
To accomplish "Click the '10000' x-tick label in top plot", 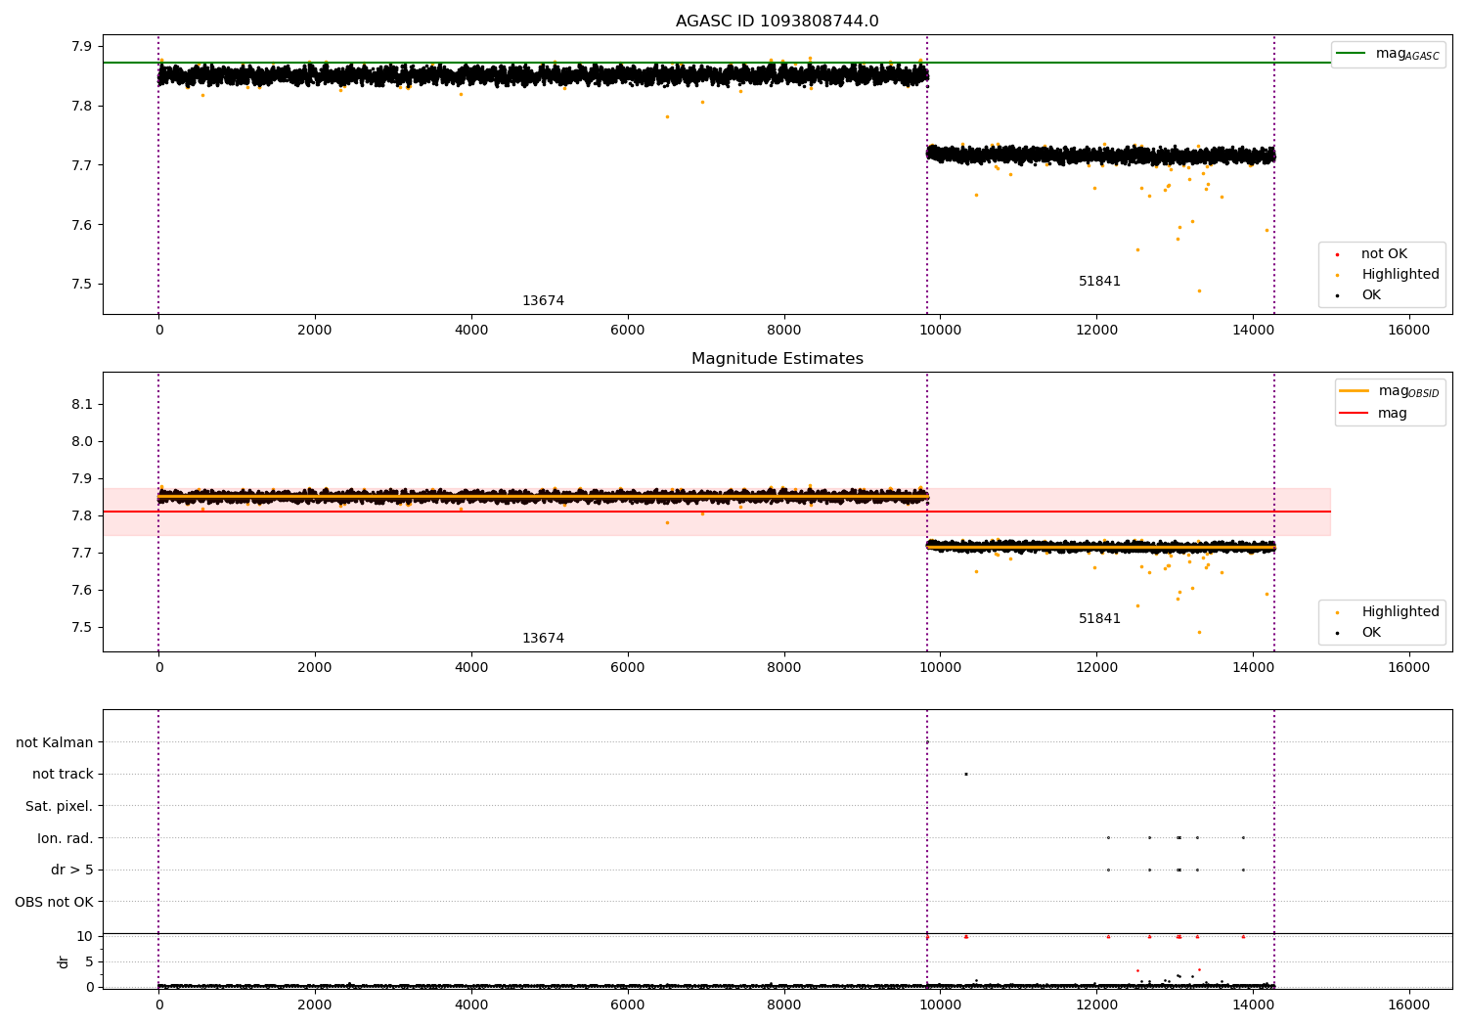I will 940,331.
